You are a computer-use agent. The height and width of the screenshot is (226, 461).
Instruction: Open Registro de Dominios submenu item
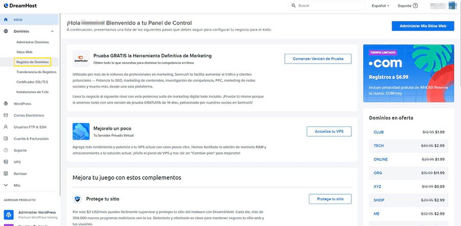(x=32, y=61)
